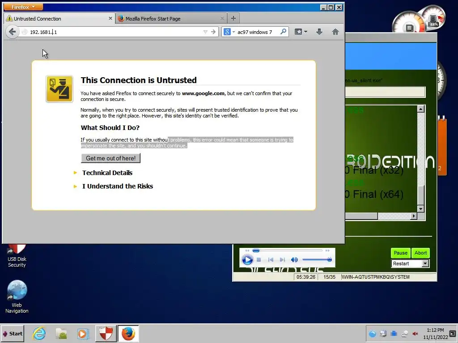Click the show desktop notification button
This screenshot has width=458, height=343.
point(453,333)
